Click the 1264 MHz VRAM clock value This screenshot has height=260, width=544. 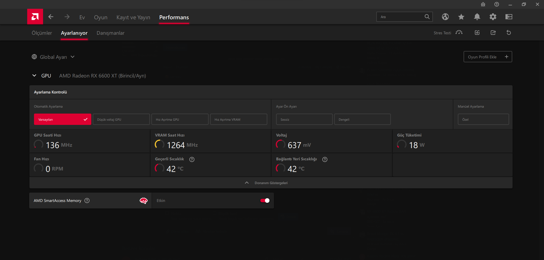click(x=182, y=145)
